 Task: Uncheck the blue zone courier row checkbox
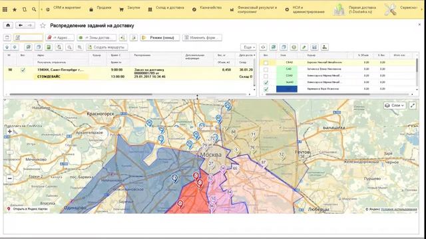(x=266, y=89)
